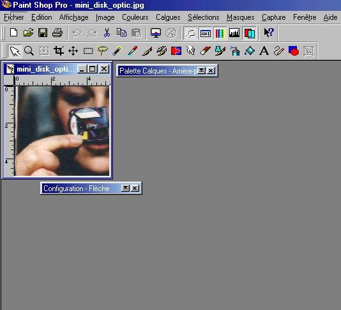Click on the mini_disk_optic photo canvas
The height and width of the screenshot is (310, 341).
coord(62,131)
